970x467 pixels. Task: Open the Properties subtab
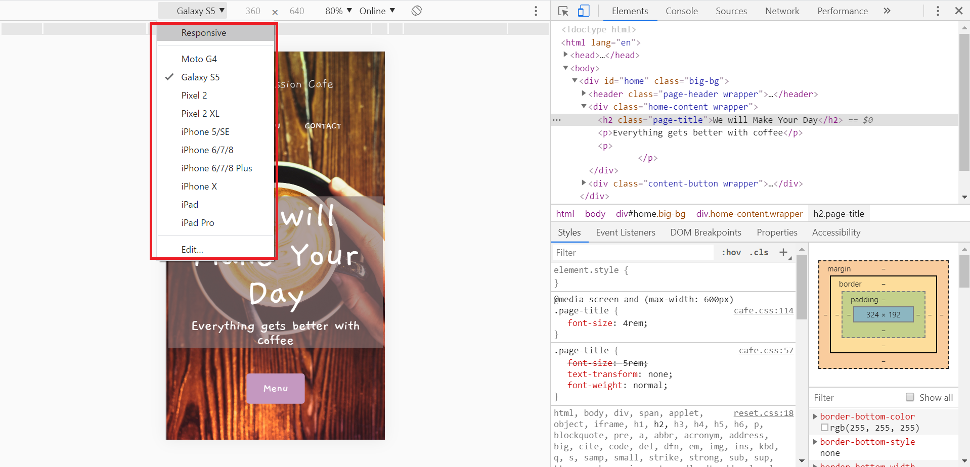[x=777, y=232]
